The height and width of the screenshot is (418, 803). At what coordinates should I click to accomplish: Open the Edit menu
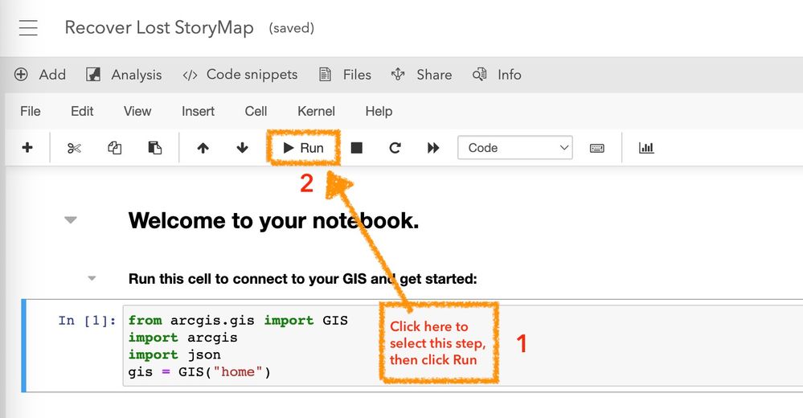pos(82,111)
